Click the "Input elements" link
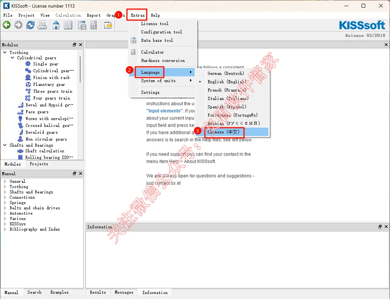The width and height of the screenshot is (390, 299). click(x=165, y=111)
